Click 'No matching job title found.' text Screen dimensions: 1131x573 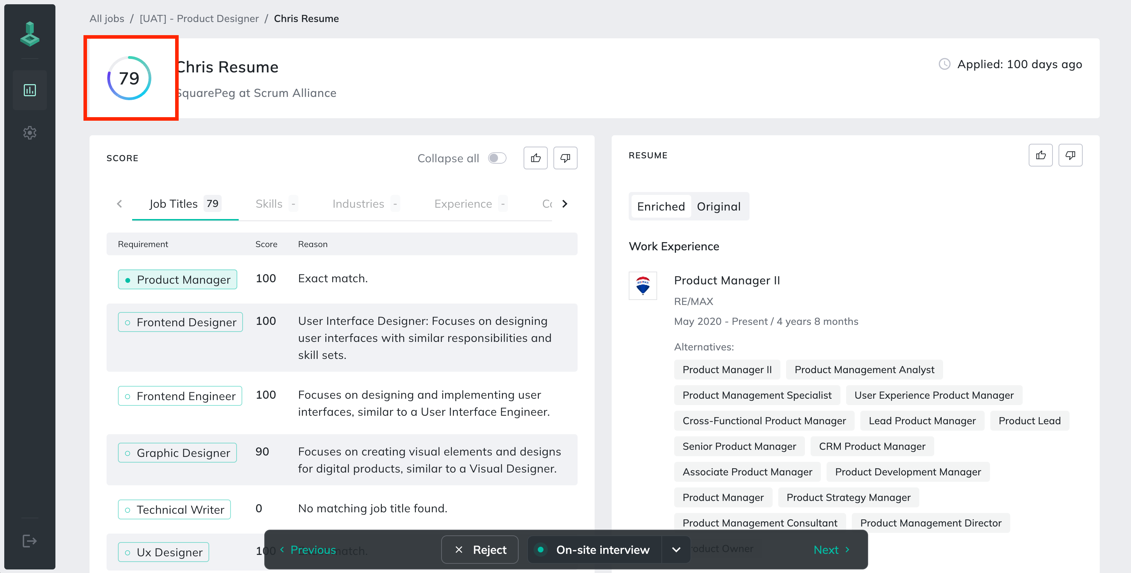[372, 508]
